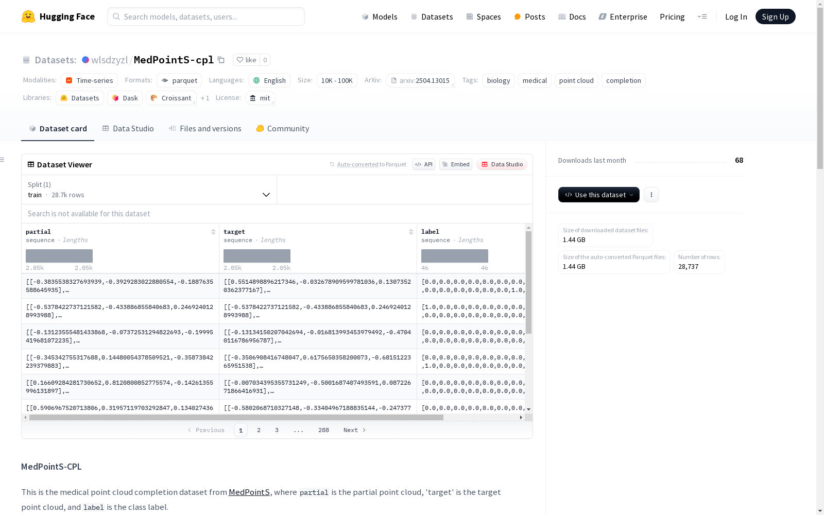Select the parquet format tag
Screen dimensions: 824x515
point(179,80)
